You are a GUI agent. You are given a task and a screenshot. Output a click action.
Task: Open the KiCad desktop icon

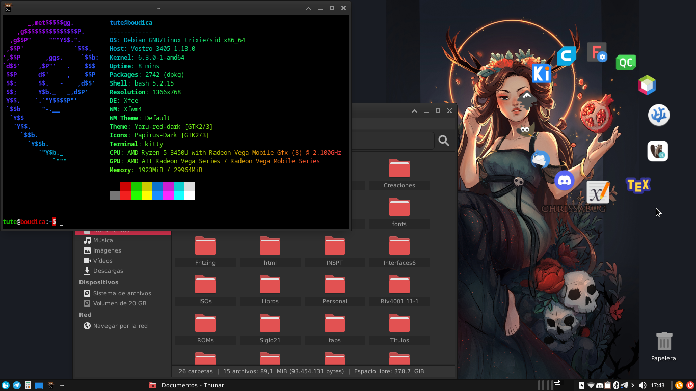click(x=542, y=74)
